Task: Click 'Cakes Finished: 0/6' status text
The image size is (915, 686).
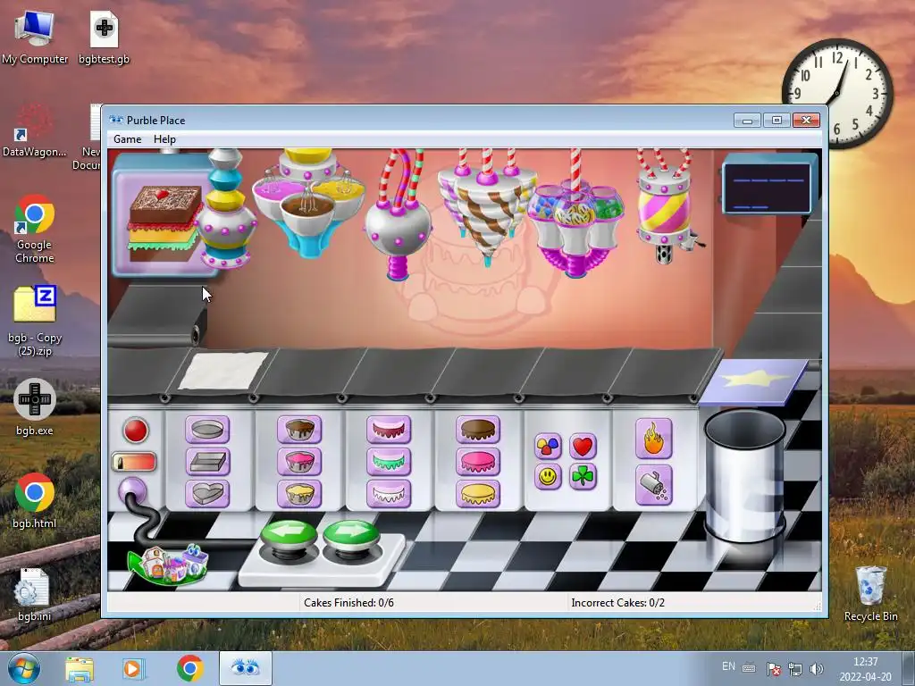Action: pyautogui.click(x=348, y=603)
